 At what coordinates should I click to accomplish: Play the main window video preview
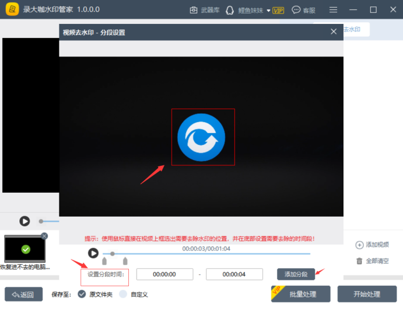click(24, 221)
